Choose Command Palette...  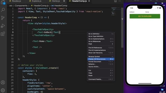pyautogui.click(x=101, y=79)
